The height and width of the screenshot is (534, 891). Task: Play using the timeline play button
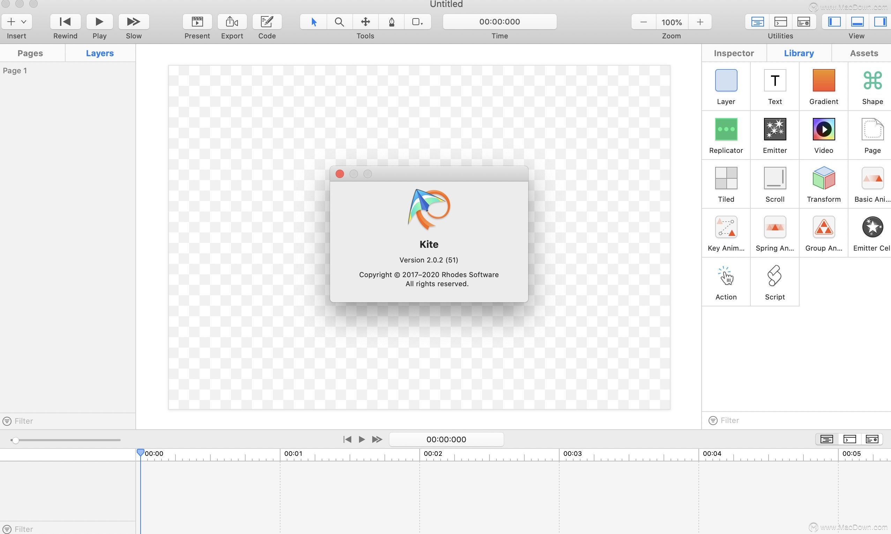(362, 439)
